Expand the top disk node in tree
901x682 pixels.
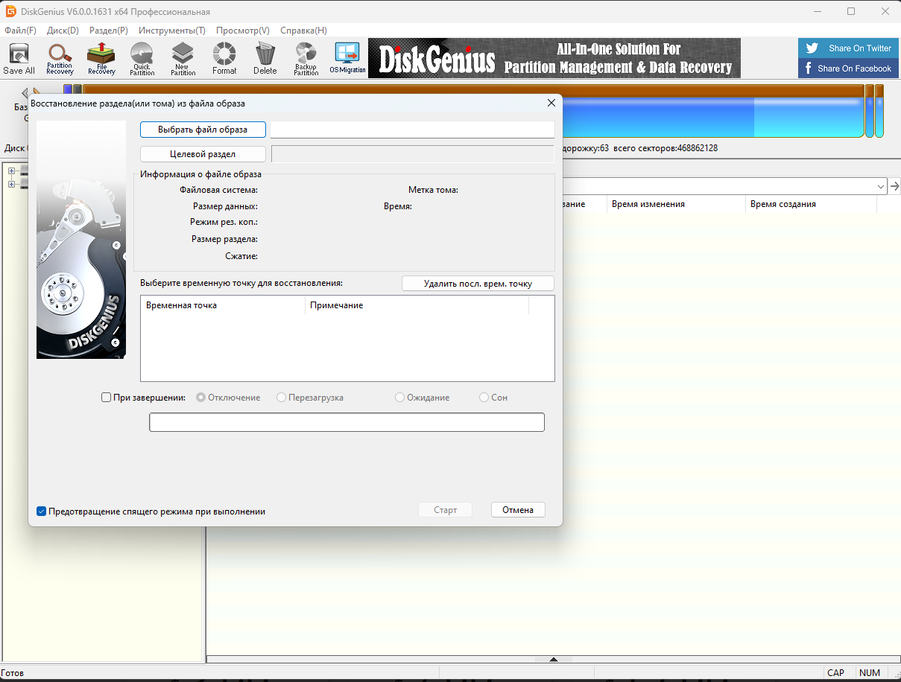12,171
